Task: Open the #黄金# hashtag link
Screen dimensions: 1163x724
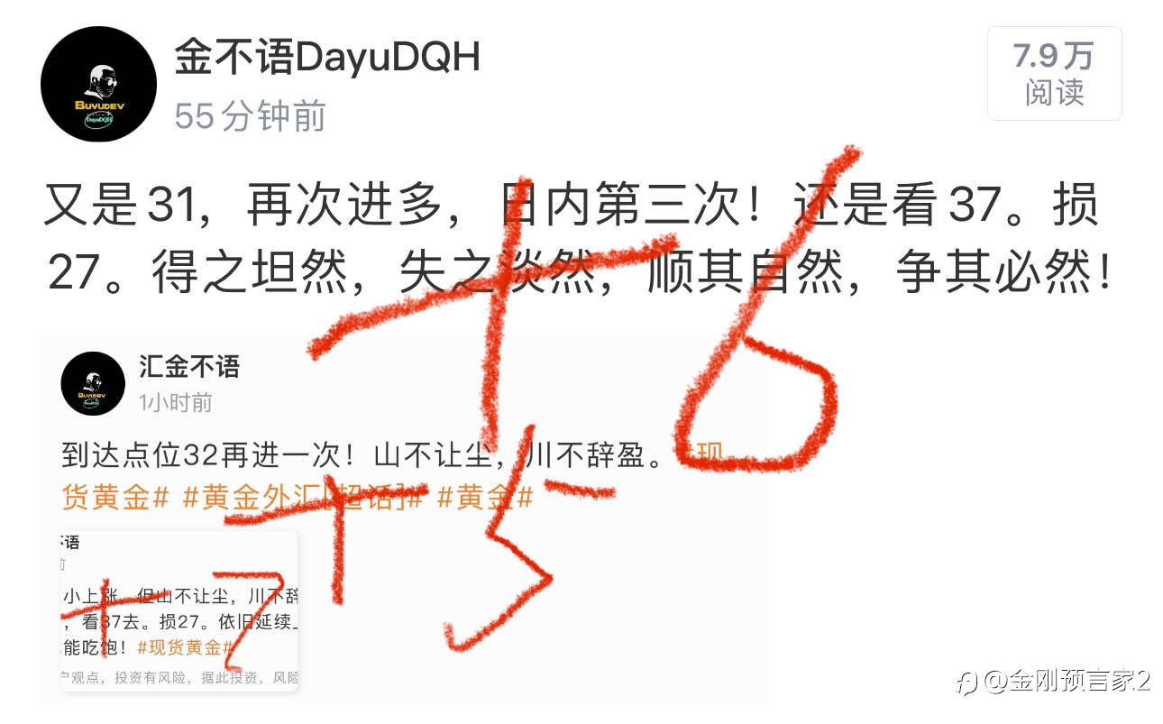Action: coord(486,499)
